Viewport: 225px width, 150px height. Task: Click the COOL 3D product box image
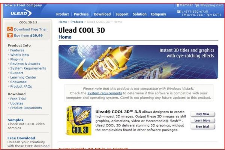pyautogui.click(x=79, y=121)
